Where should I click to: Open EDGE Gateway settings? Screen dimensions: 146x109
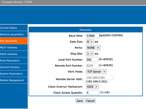coord(14,54)
